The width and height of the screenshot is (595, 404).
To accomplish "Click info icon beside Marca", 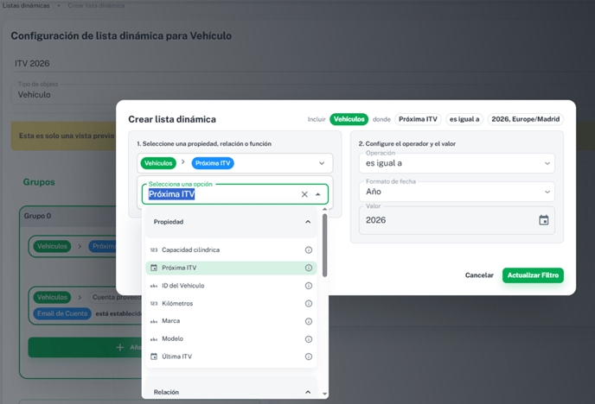I will tap(309, 321).
